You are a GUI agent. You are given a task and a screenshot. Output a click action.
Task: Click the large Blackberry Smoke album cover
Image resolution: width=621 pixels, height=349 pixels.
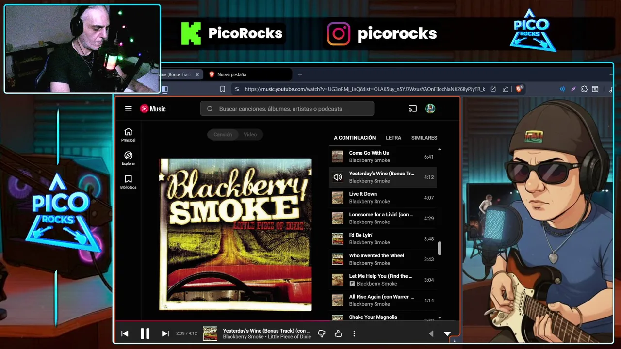pyautogui.click(x=235, y=235)
